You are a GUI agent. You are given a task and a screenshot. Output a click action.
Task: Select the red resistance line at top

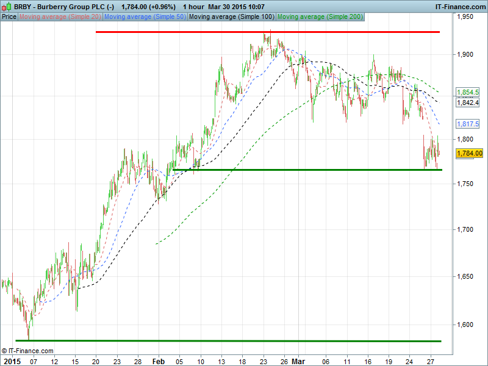[268, 32]
